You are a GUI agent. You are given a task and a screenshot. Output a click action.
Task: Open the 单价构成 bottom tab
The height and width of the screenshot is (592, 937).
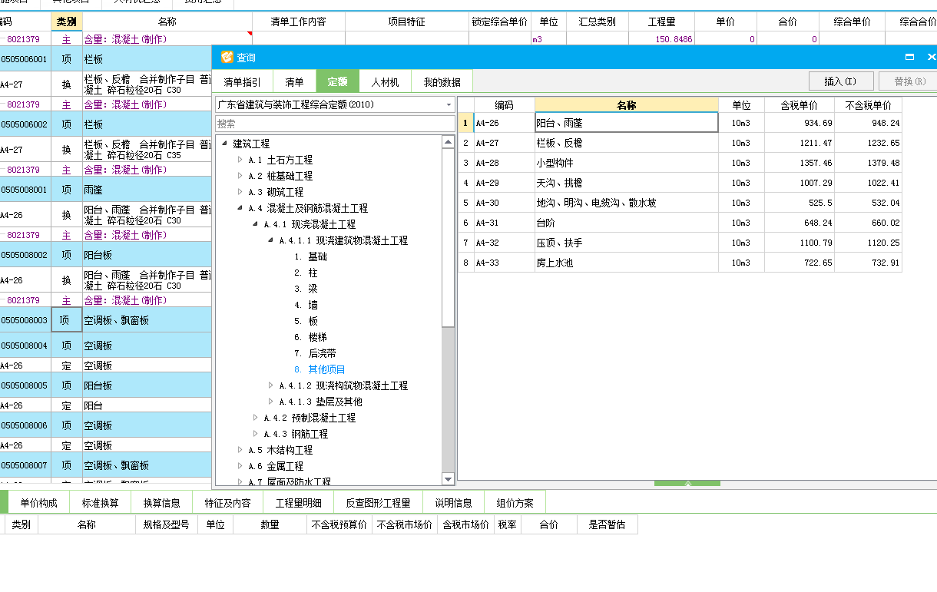(39, 503)
